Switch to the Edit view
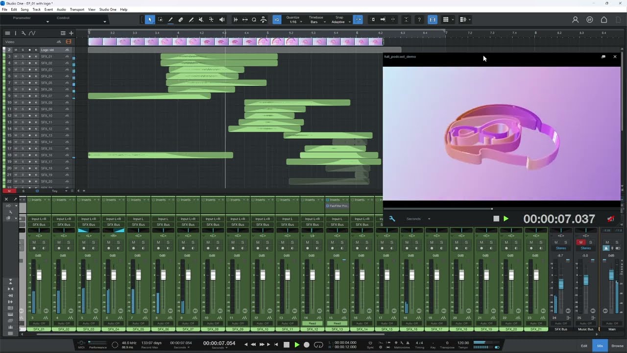This screenshot has height=353, width=627. [x=584, y=346]
